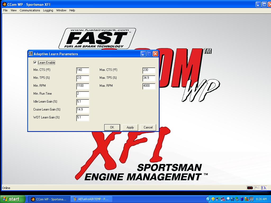Cancel the Adaptive Learn Parameters dialog
Screen dimensions: 271x203
pos(148,127)
